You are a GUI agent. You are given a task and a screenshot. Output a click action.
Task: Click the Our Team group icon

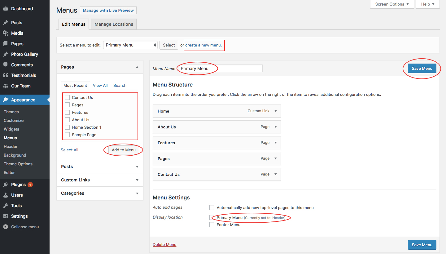click(x=6, y=86)
